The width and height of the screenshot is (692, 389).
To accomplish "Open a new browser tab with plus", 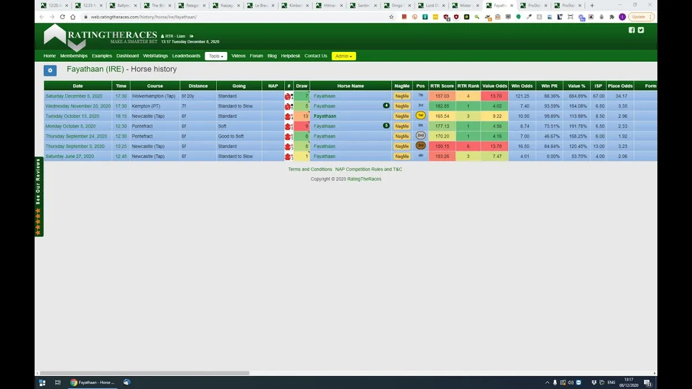I will [592, 5].
